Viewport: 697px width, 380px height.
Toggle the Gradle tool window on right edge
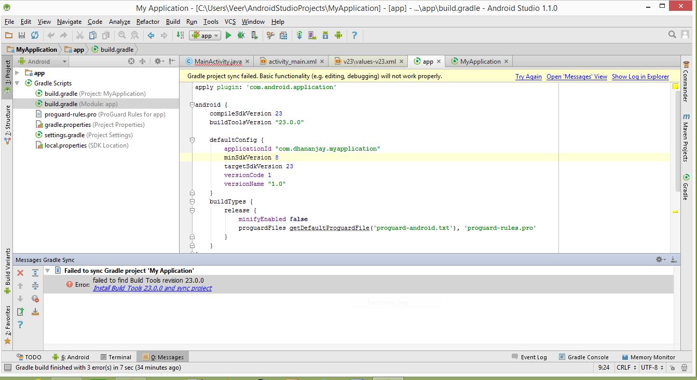(x=686, y=187)
